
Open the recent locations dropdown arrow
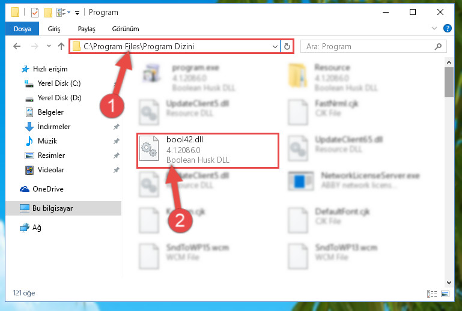pyautogui.click(x=49, y=46)
